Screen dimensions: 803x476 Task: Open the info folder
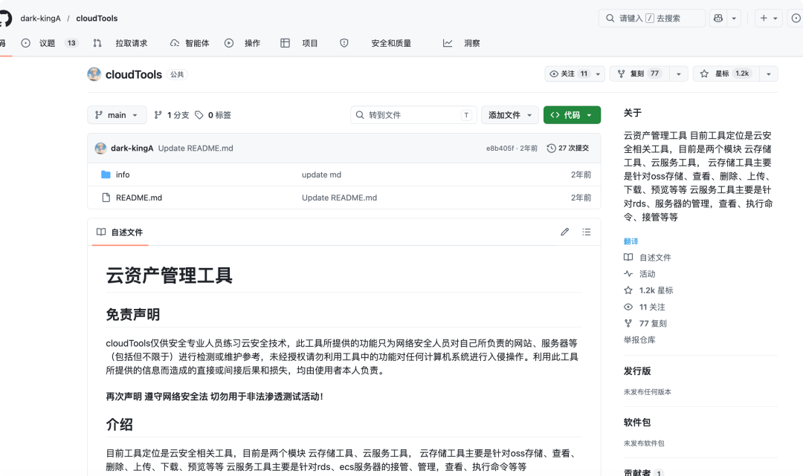point(123,175)
